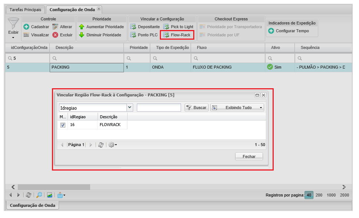Image resolution: width=359 pixels, height=218 pixels.
Task: Refresh the main grid via bottom toolbar
Action: [x=29, y=195]
